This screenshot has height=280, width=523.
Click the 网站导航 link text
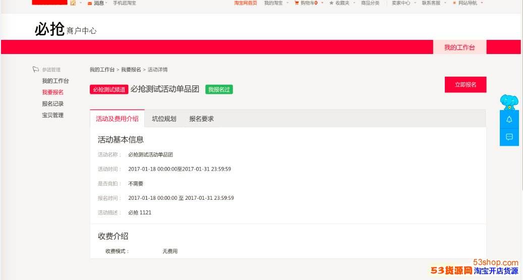coord(468,3)
